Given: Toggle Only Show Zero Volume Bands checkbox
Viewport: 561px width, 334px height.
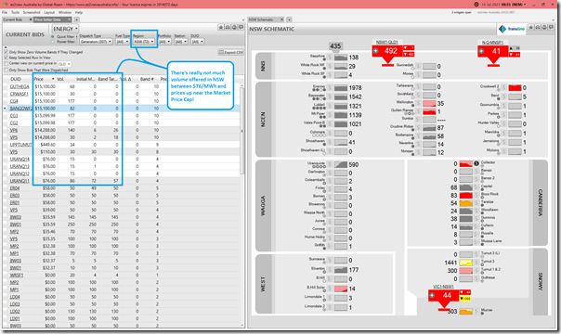Looking at the screenshot, I should click(7, 52).
